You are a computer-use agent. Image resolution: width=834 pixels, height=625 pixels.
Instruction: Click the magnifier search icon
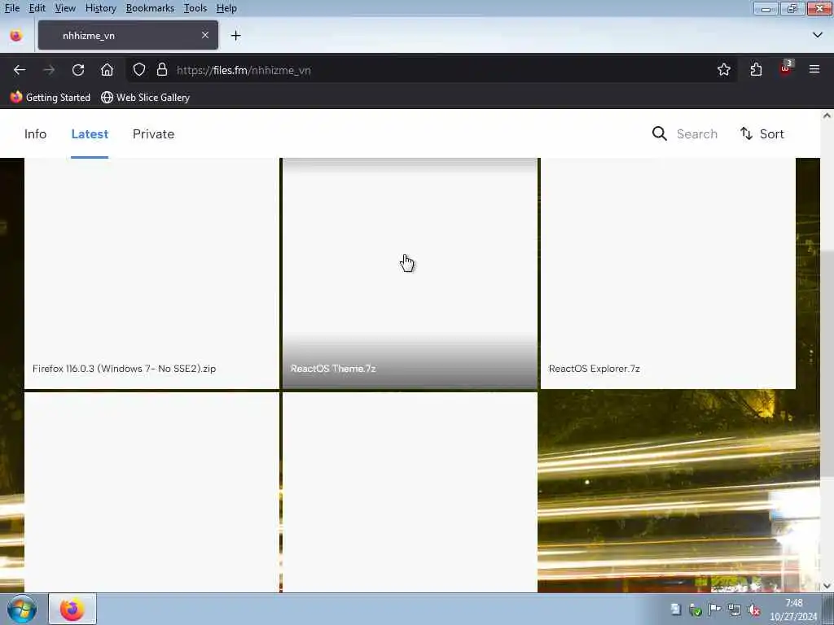click(659, 134)
